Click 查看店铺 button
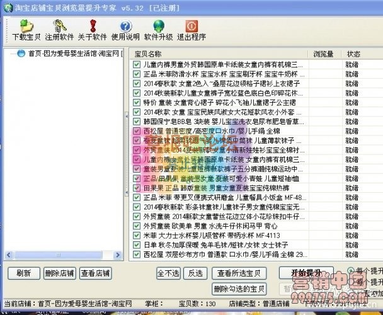 tap(96, 273)
